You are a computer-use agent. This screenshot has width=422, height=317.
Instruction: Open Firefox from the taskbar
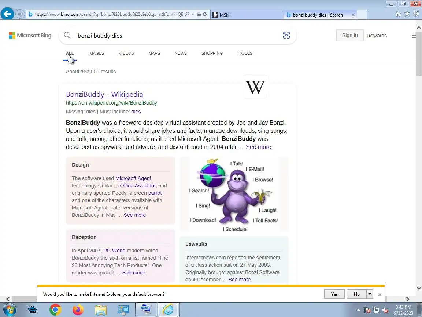pyautogui.click(x=78, y=310)
